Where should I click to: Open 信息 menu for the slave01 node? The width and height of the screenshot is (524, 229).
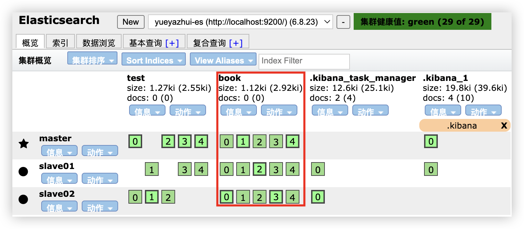(x=59, y=179)
